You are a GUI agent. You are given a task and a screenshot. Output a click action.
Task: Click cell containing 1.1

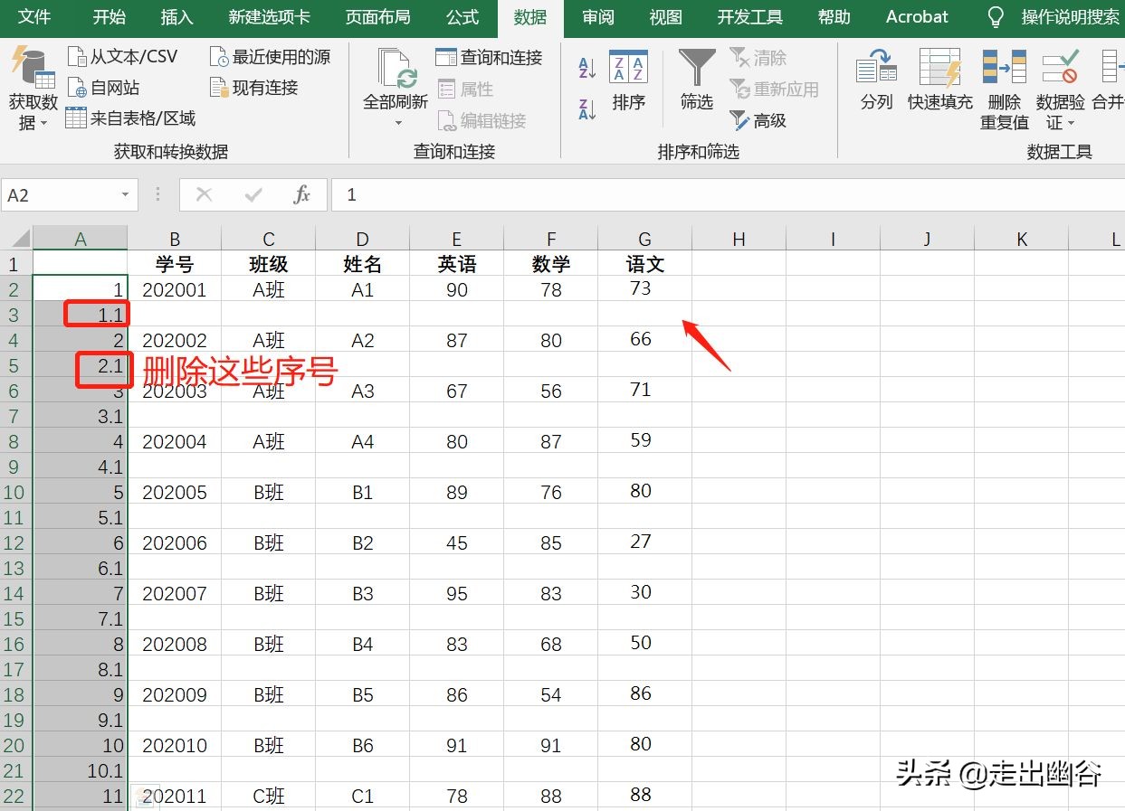(x=81, y=315)
